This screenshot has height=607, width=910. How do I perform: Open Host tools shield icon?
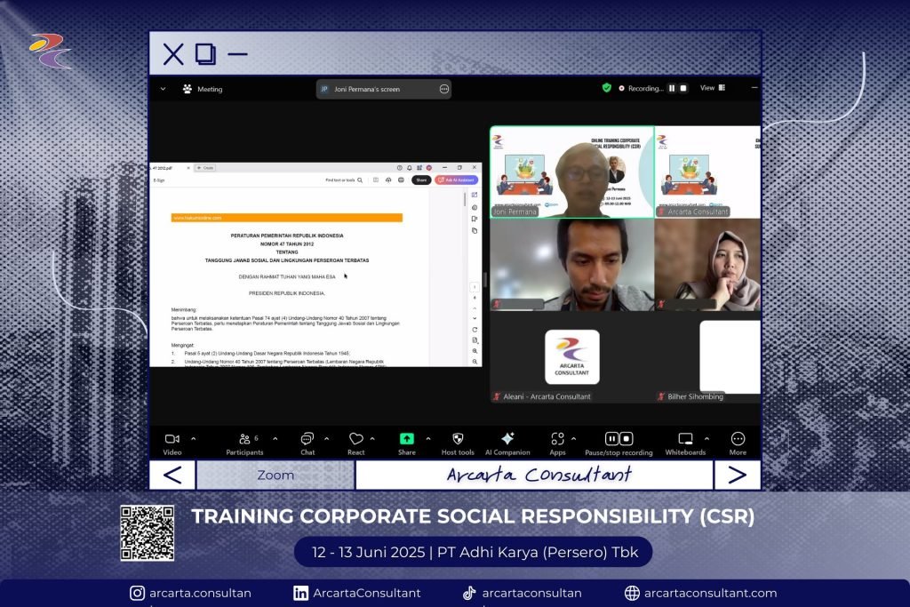tap(458, 439)
